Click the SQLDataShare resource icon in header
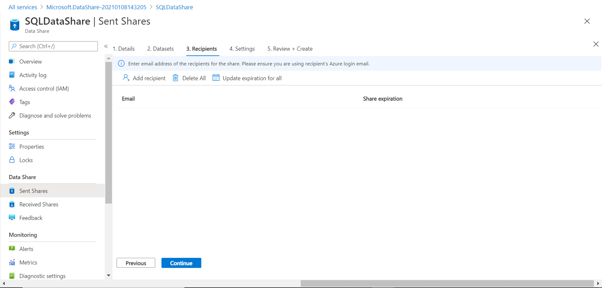 tap(14, 25)
